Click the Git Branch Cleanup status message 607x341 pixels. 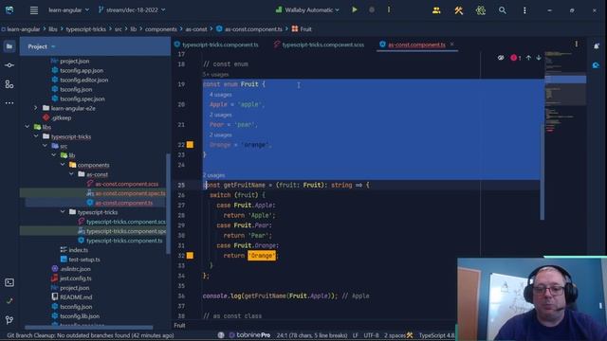91,335
